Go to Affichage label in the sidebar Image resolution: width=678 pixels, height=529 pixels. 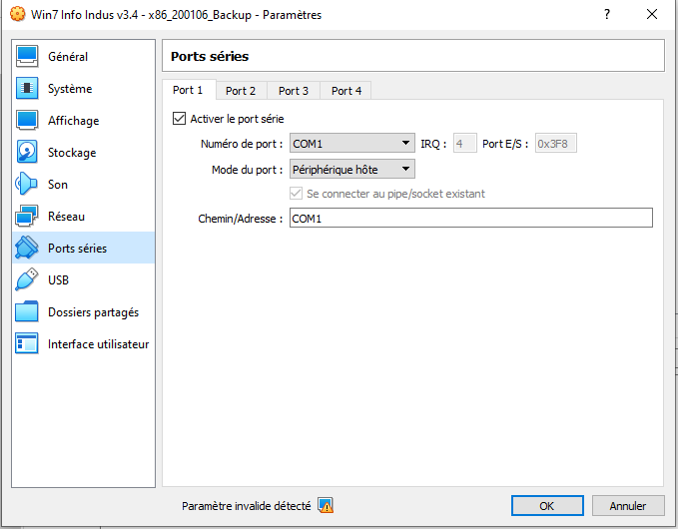(74, 121)
